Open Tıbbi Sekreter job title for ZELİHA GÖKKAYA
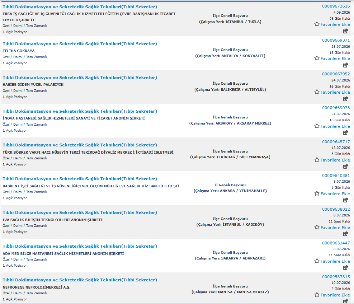 tap(80, 44)
